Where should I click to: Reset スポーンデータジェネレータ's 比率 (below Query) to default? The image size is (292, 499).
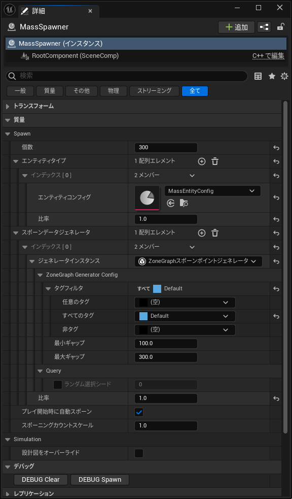[276, 398]
